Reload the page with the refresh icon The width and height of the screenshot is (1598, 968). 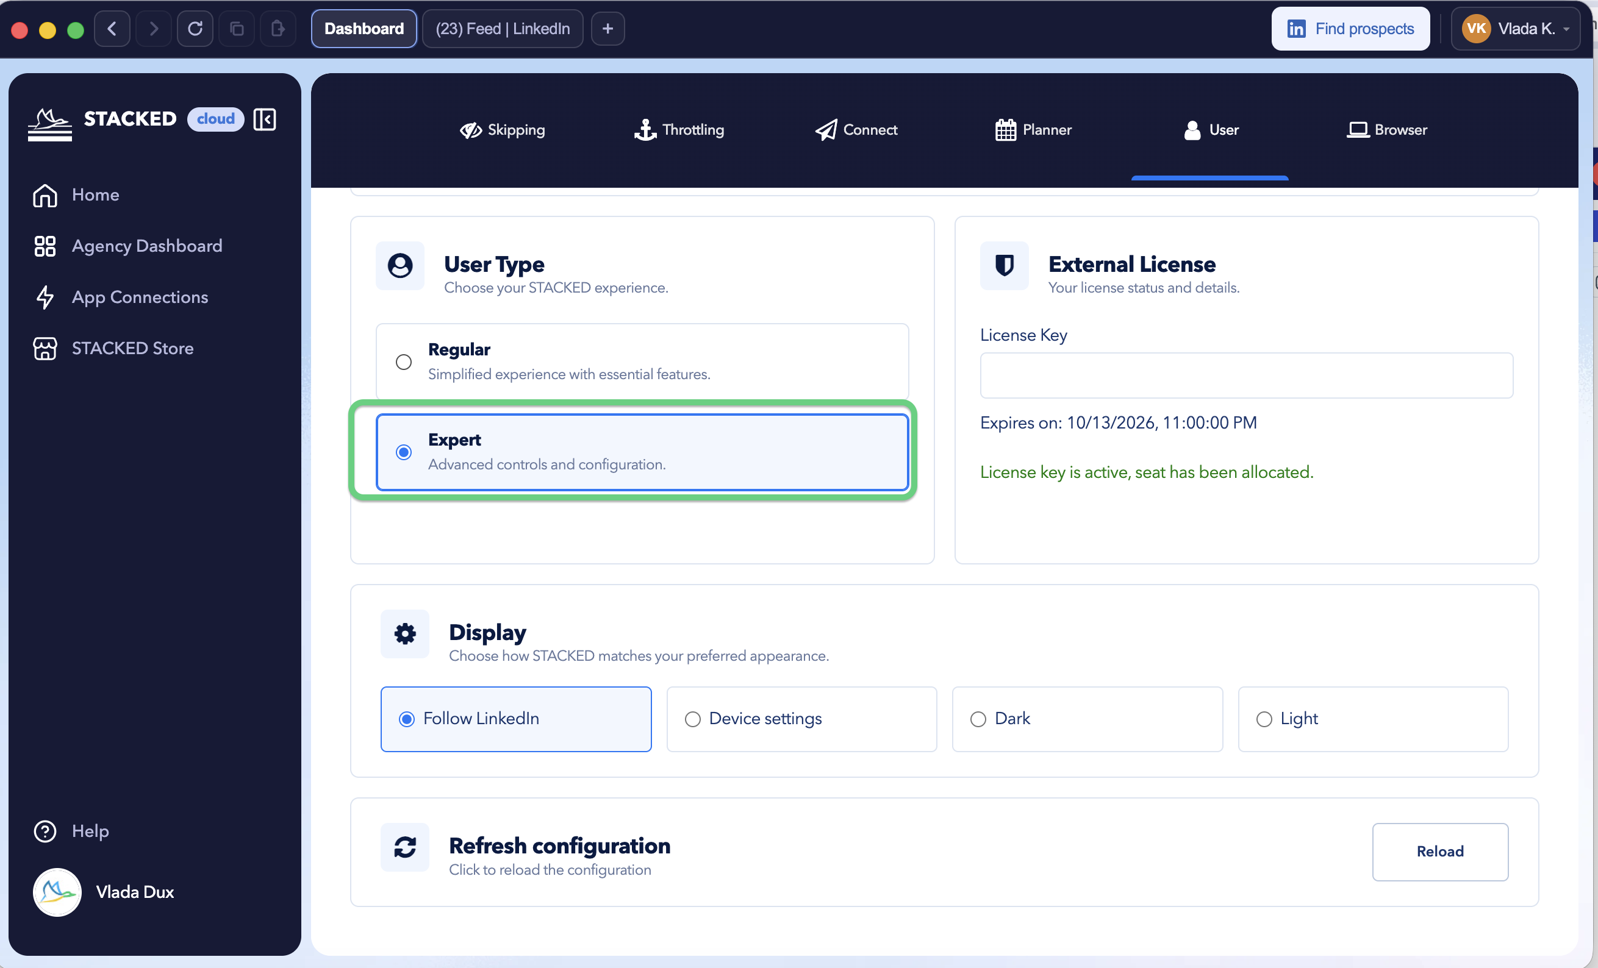click(195, 29)
